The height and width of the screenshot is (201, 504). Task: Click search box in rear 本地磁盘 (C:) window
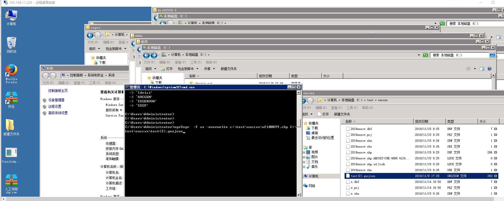click(x=475, y=24)
